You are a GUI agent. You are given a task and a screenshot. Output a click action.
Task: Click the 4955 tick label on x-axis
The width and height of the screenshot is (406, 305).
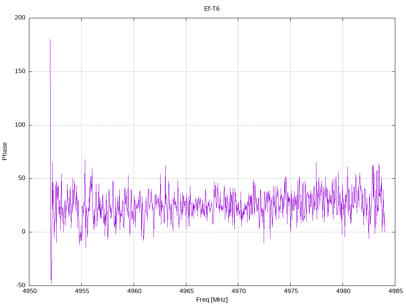click(81, 292)
